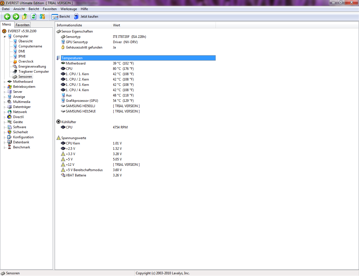Click the Spannungswerte warning icon
Image resolution: width=359 pixels, height=276 pixels.
[59, 138]
